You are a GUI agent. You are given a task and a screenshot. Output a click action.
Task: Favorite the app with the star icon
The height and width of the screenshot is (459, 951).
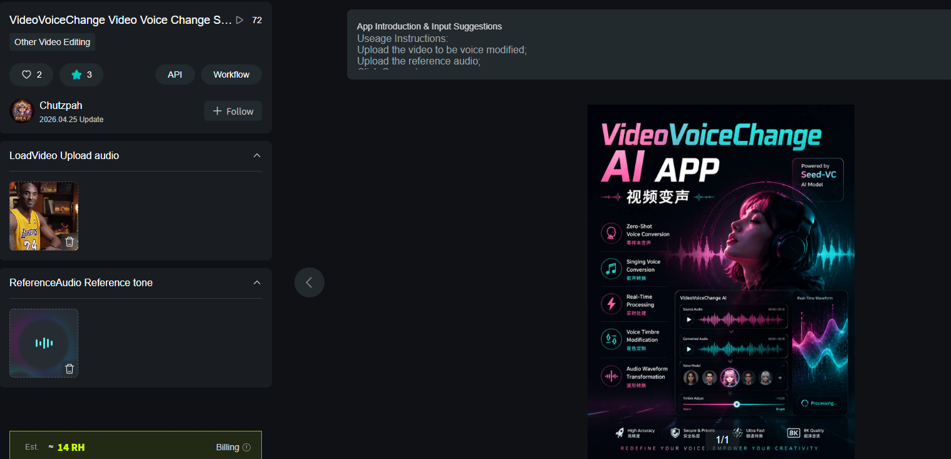coord(76,75)
